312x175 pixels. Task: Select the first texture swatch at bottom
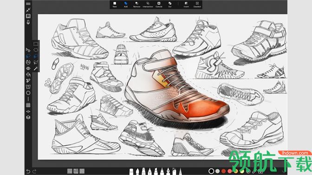[x=70, y=171]
